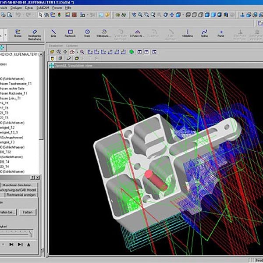Open the Optionen menu in simulation window
Viewport: 263px width, 263px height.
click(x=71, y=46)
